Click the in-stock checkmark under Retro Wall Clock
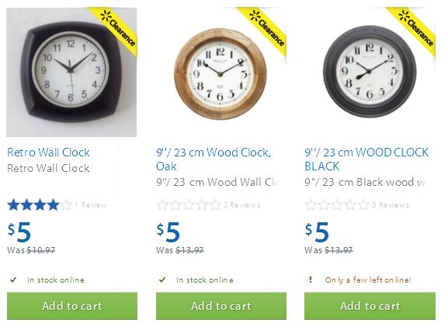The height and width of the screenshot is (326, 441). click(13, 280)
